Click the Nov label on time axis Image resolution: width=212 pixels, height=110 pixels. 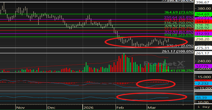20,108
